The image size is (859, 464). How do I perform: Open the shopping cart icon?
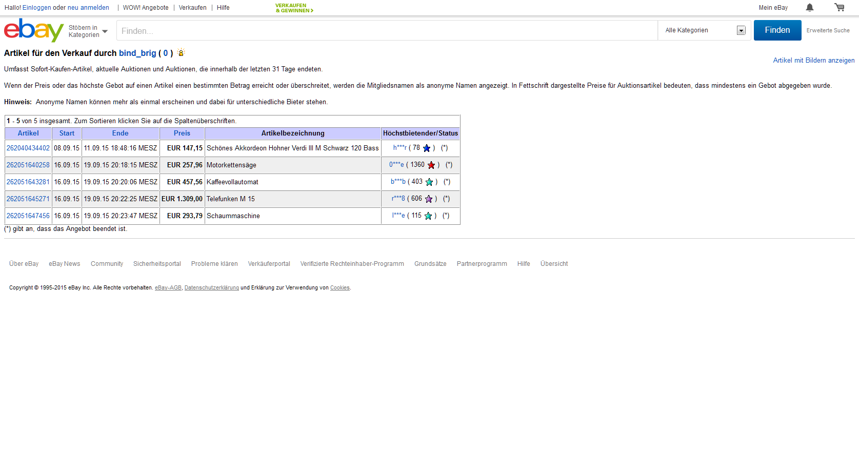tap(839, 7)
